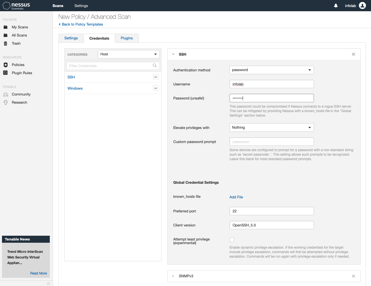Select Windows in the credentials list
The height and width of the screenshot is (286, 371).
75,88
